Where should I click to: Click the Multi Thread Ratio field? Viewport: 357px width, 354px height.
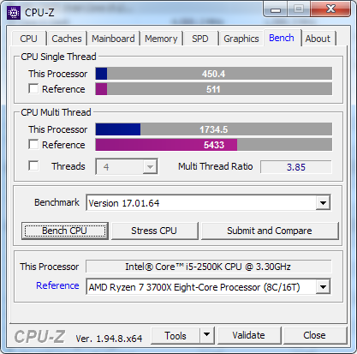click(296, 167)
